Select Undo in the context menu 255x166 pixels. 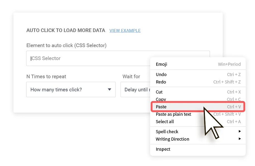(161, 74)
